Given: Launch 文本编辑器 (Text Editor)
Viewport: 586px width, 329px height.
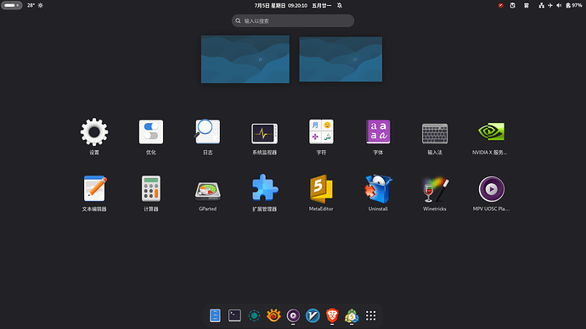Looking at the screenshot, I should point(94,188).
